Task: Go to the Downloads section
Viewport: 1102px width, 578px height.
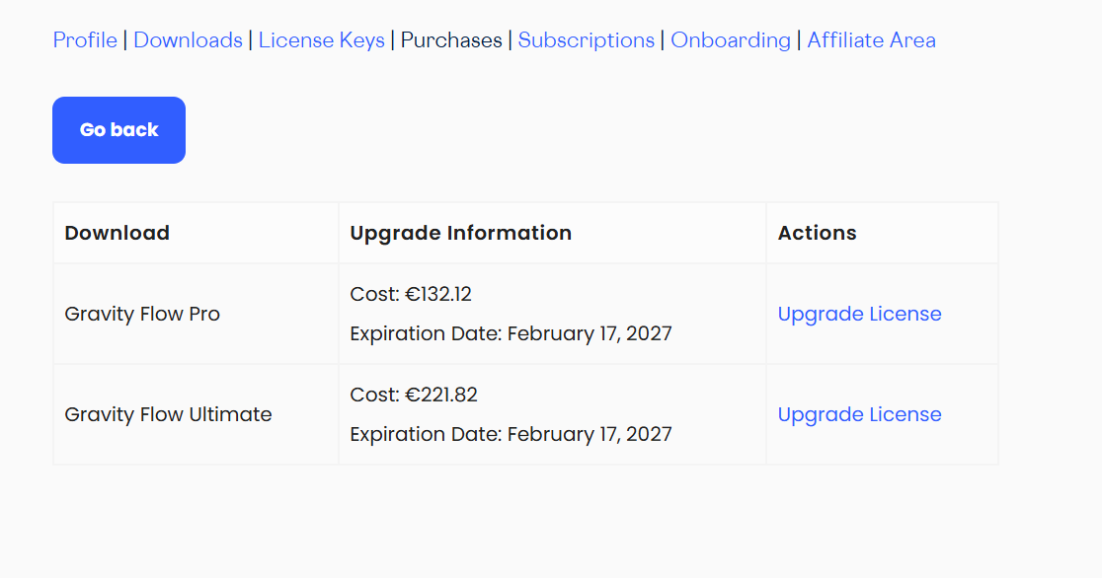Action: [188, 40]
